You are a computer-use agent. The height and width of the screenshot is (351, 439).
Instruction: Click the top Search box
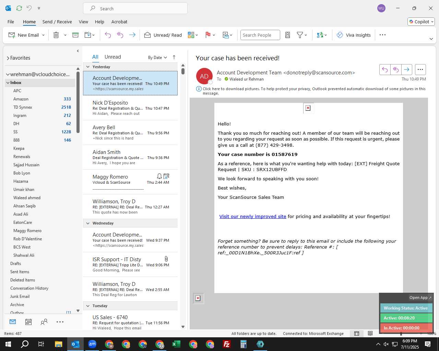tap(135, 8)
